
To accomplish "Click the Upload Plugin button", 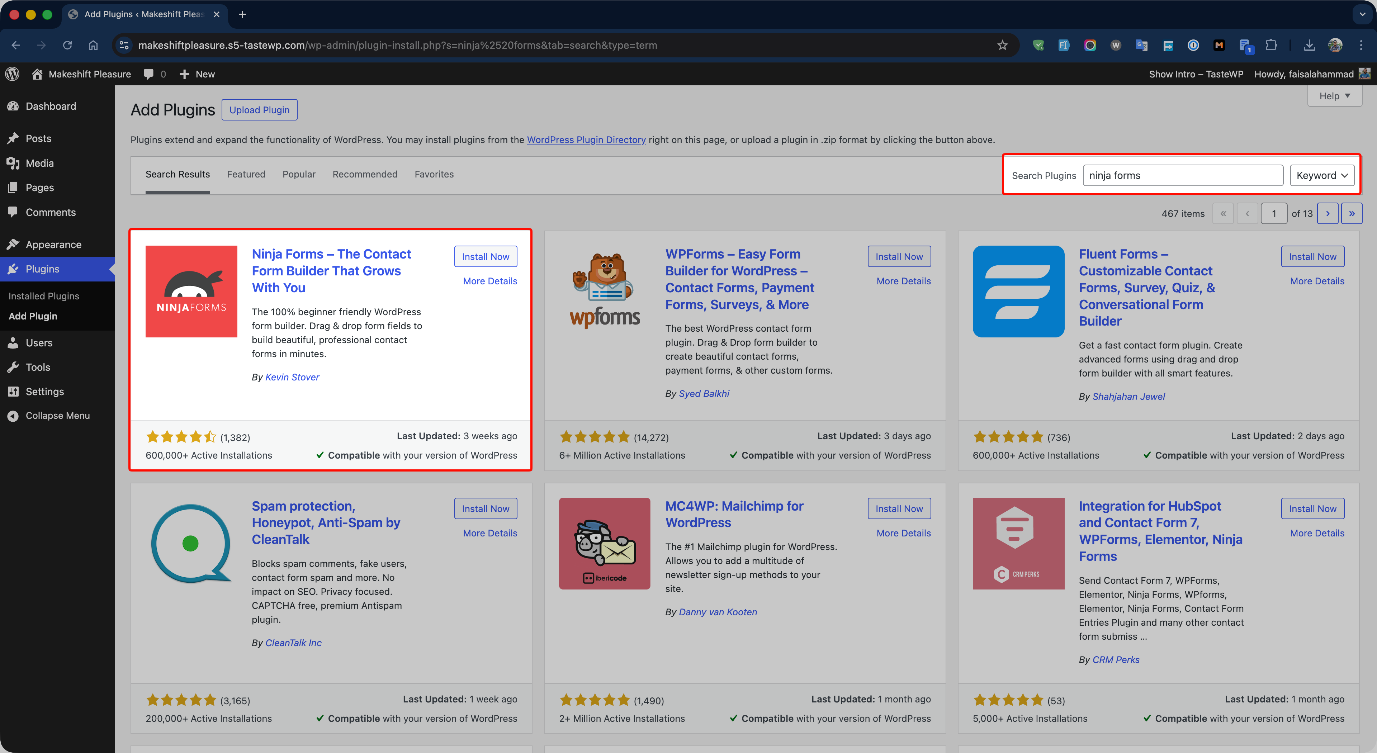I will click(259, 110).
